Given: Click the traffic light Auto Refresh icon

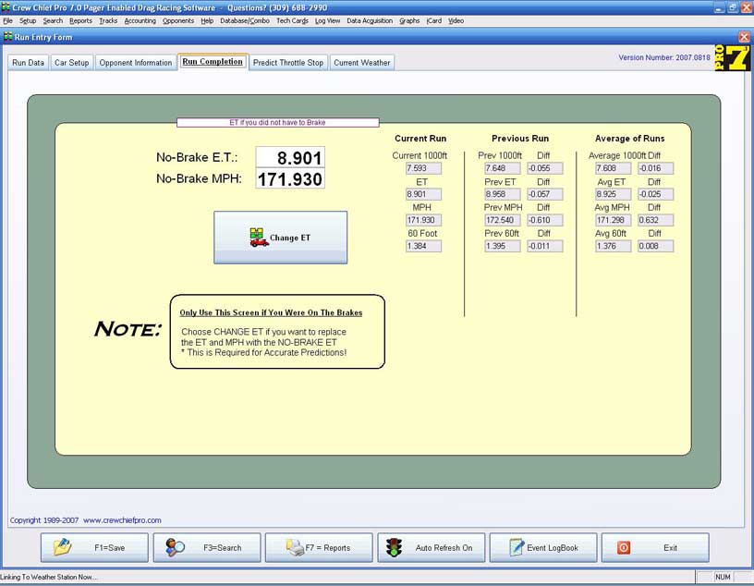Looking at the screenshot, I should [x=394, y=547].
